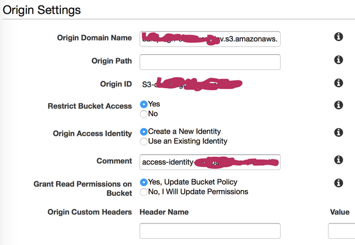The height and width of the screenshot is (245, 355).
Task: Click the Comment text field
Action: [210, 162]
